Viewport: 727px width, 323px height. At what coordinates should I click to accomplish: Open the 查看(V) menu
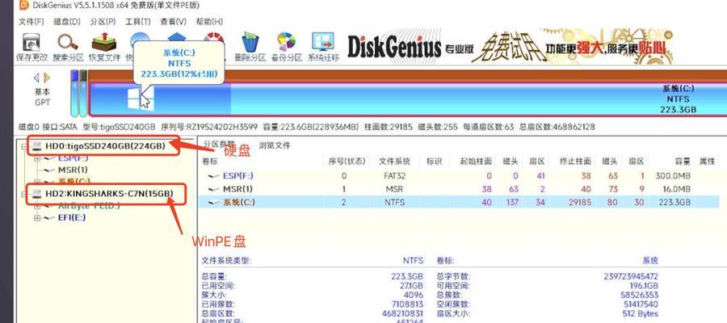(174, 21)
